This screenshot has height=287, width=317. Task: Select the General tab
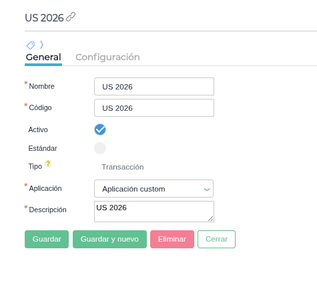[43, 57]
